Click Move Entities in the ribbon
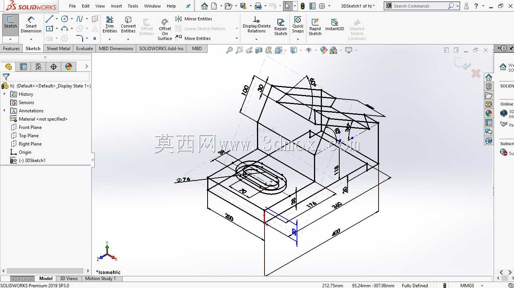 [x=193, y=38]
